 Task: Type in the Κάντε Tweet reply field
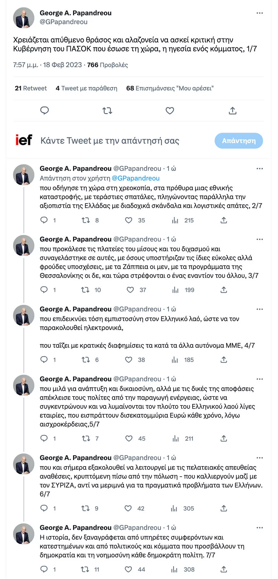(x=110, y=141)
